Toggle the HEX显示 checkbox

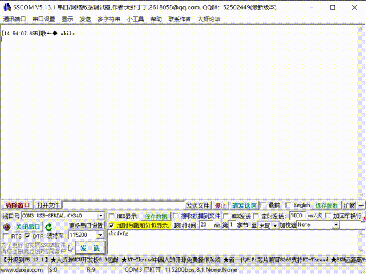click(x=112, y=216)
